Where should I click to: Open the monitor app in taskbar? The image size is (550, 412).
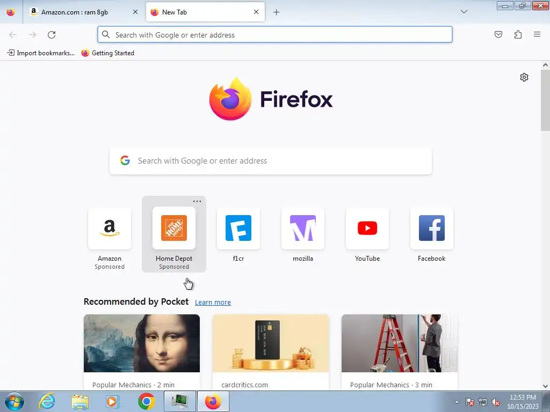(179, 401)
